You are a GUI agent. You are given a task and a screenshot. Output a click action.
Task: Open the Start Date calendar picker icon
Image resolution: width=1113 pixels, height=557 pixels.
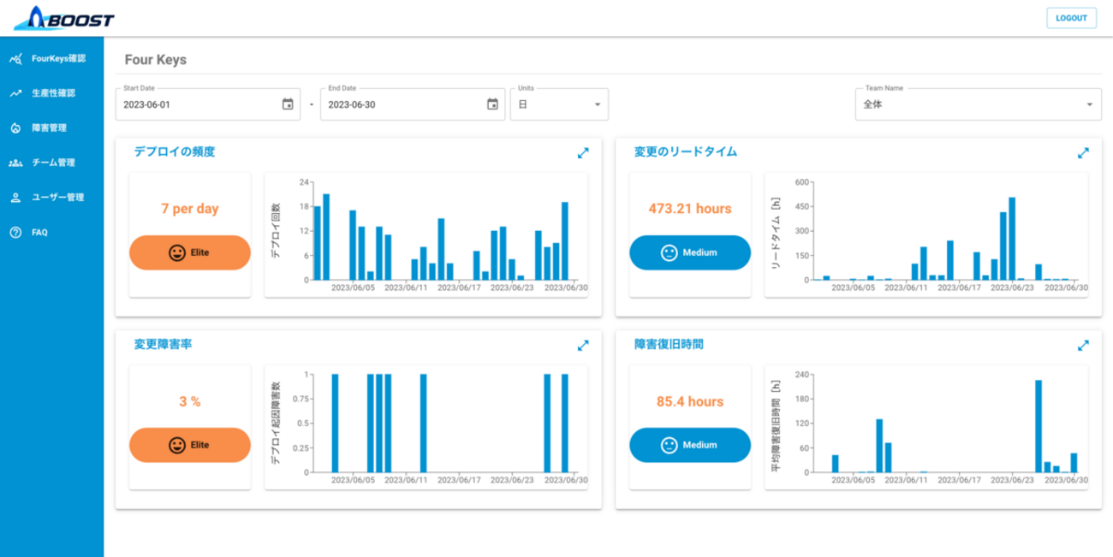tap(288, 104)
